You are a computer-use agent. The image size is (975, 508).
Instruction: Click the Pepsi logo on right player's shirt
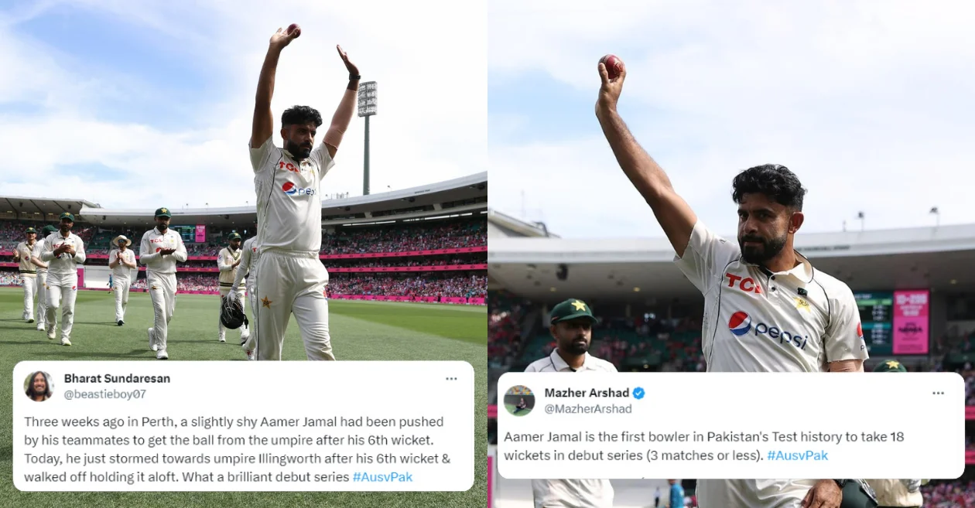coord(768,330)
